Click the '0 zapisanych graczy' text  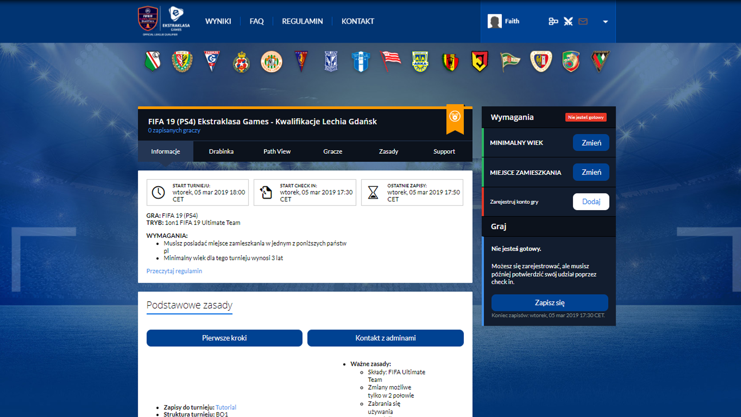pyautogui.click(x=174, y=131)
